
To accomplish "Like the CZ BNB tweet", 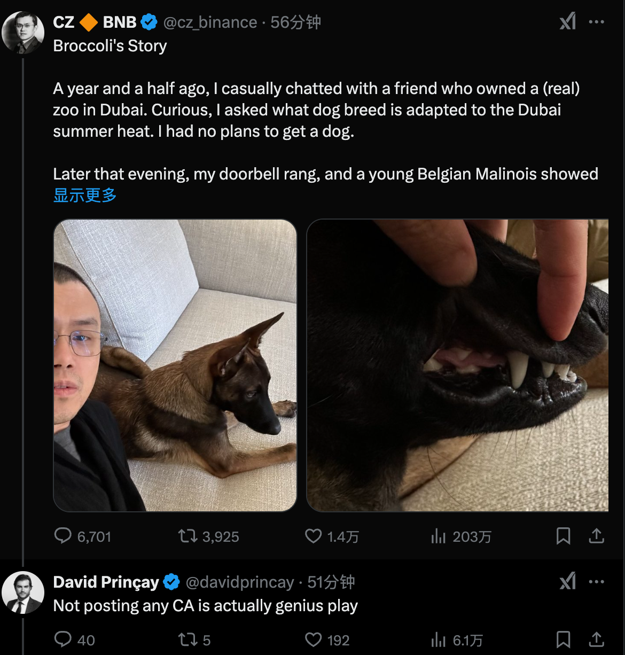I will [x=313, y=535].
